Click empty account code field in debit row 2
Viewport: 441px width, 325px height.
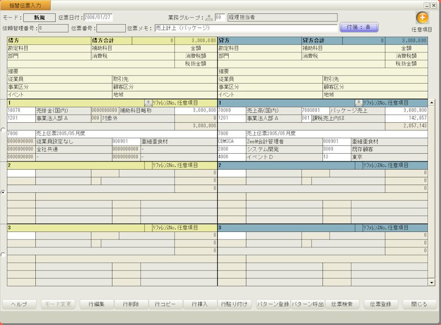click(21, 173)
